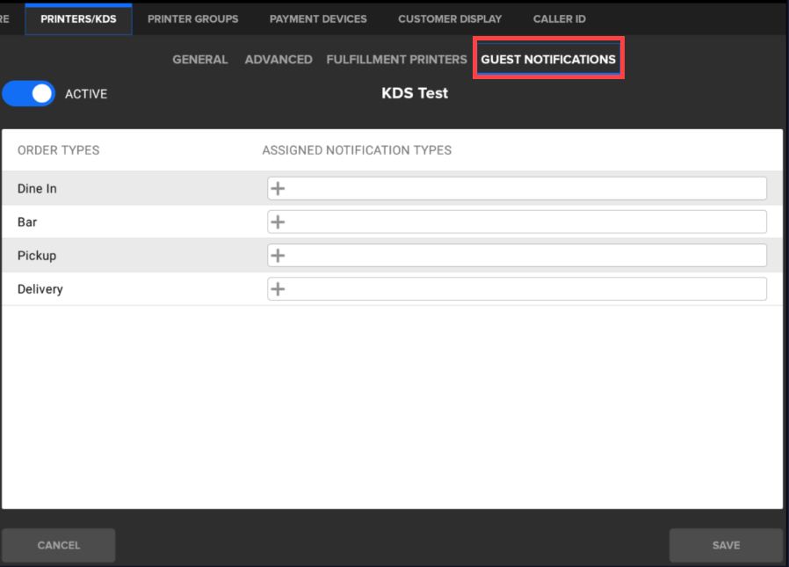Select the Guest Notifications subtab

[x=548, y=60]
